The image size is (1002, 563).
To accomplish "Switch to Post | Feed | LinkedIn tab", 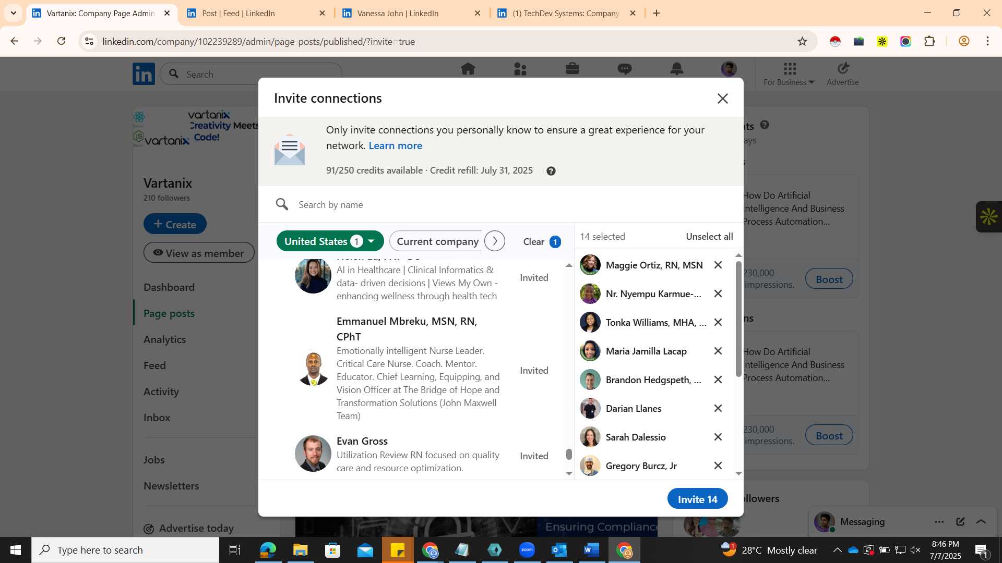I will pyautogui.click(x=256, y=14).
